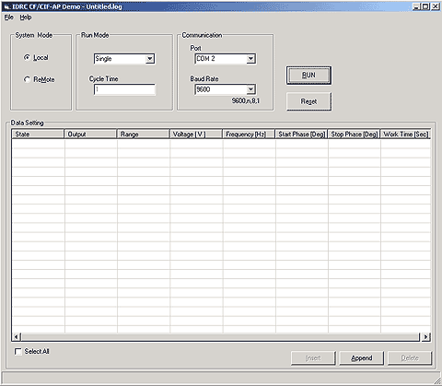Open the Baud Rate 9600 dropdown

[x=250, y=89]
